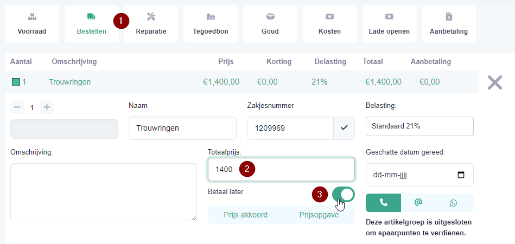Choose WhatsApp contact method
Image resolution: width=515 pixels, height=244 pixels.
point(454,203)
